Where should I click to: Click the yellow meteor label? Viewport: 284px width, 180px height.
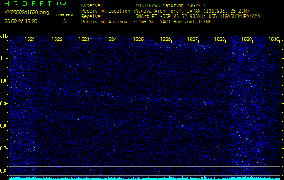point(65,14)
